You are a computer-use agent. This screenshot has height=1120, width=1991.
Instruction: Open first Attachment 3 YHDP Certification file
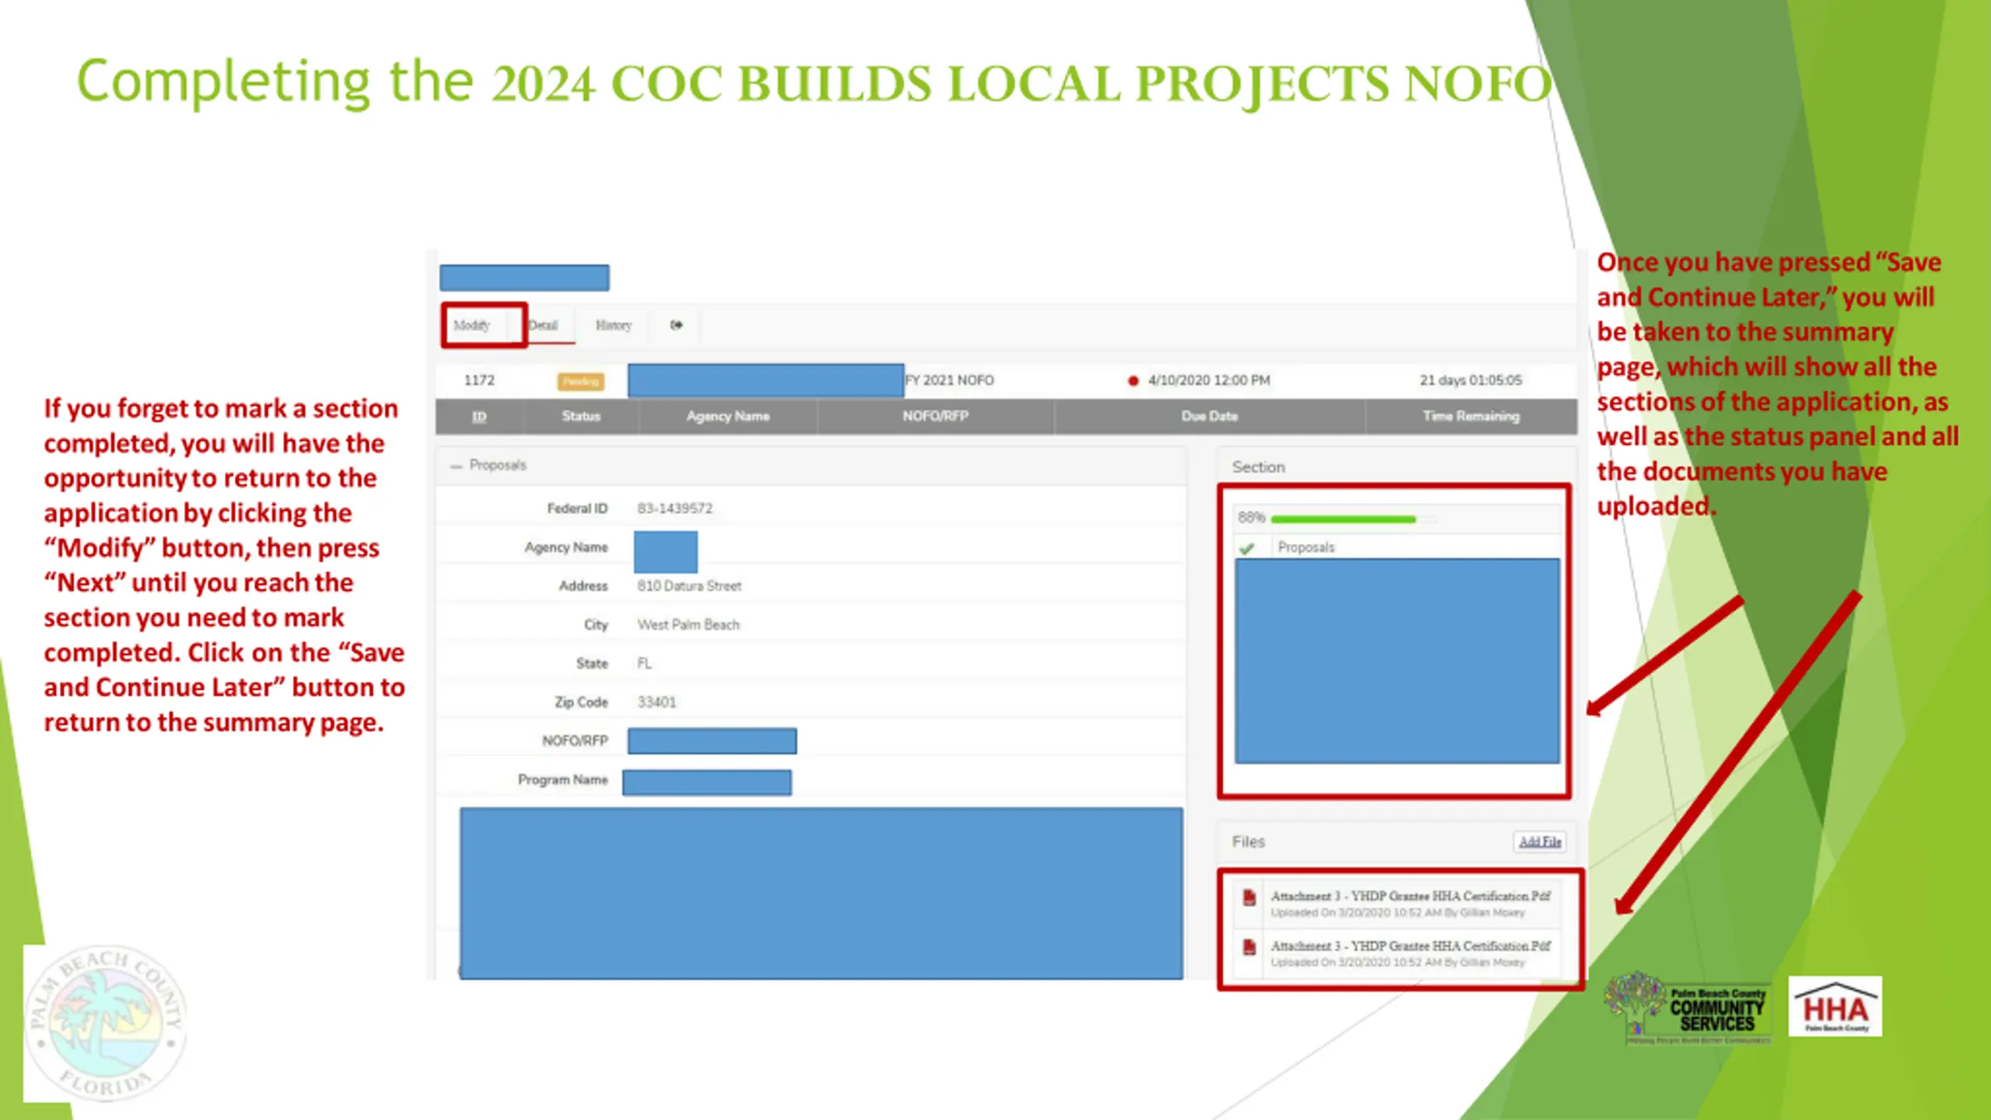coord(1410,896)
